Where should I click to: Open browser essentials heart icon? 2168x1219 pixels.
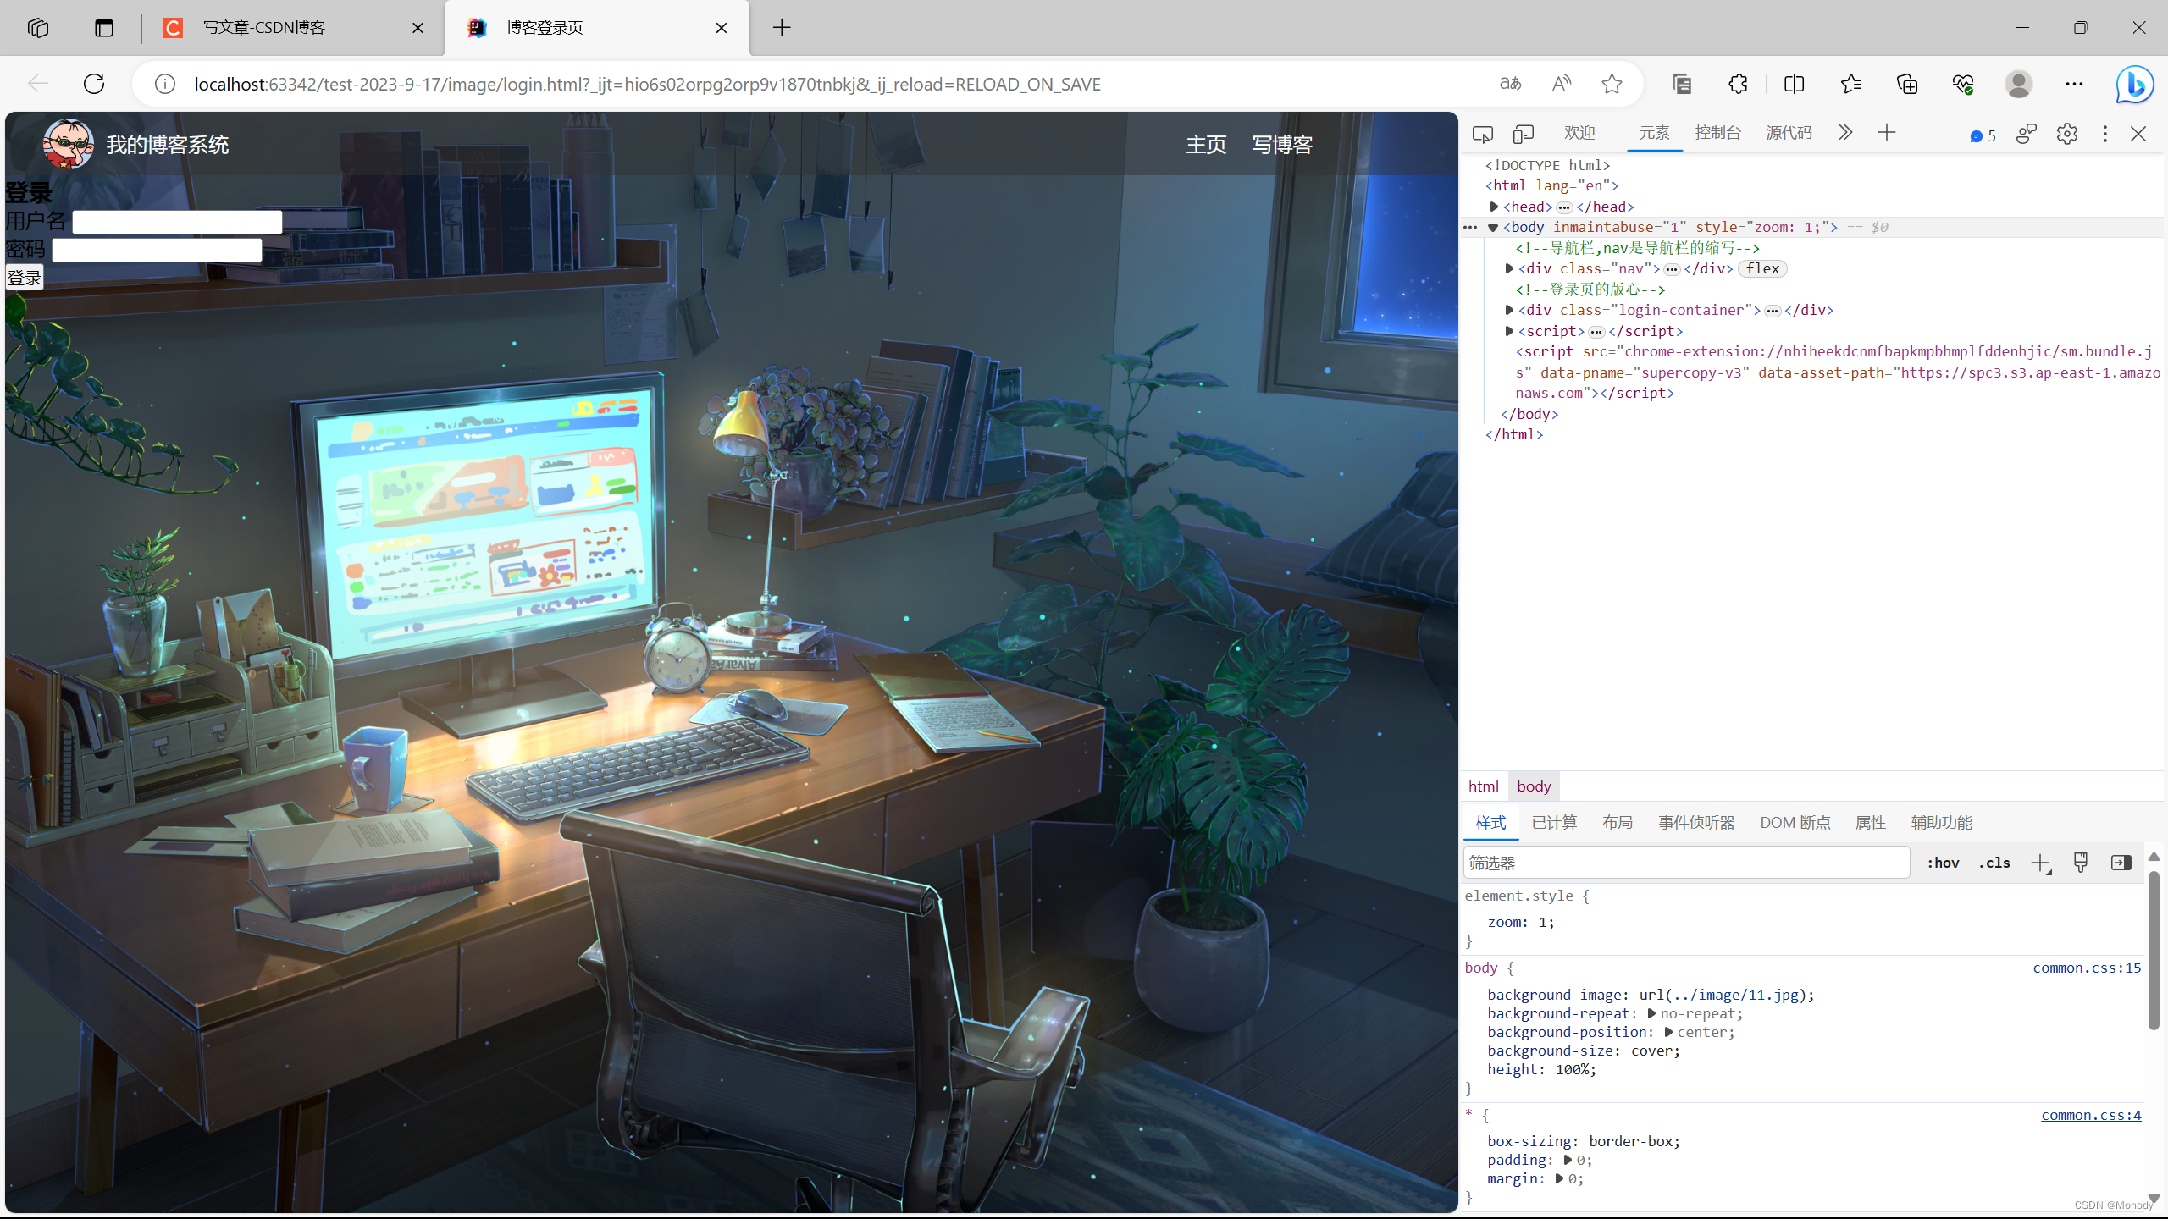pyautogui.click(x=1963, y=84)
